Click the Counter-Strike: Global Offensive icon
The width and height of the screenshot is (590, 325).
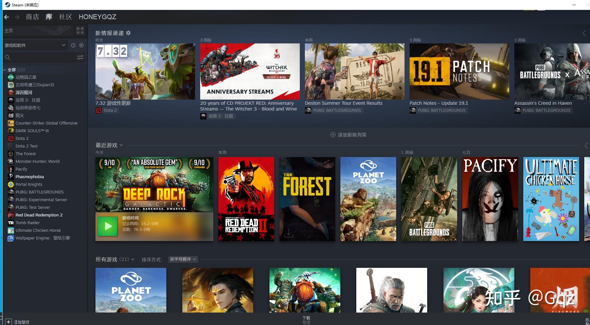11,123
